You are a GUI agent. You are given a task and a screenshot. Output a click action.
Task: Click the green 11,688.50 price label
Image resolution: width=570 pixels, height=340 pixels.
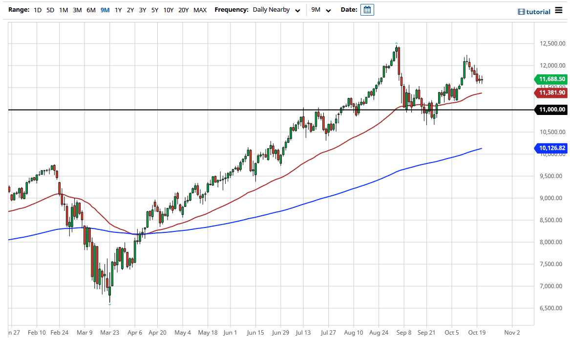552,79
